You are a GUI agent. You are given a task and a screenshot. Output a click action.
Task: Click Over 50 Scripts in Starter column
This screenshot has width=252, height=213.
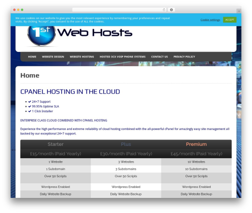[55, 176]
